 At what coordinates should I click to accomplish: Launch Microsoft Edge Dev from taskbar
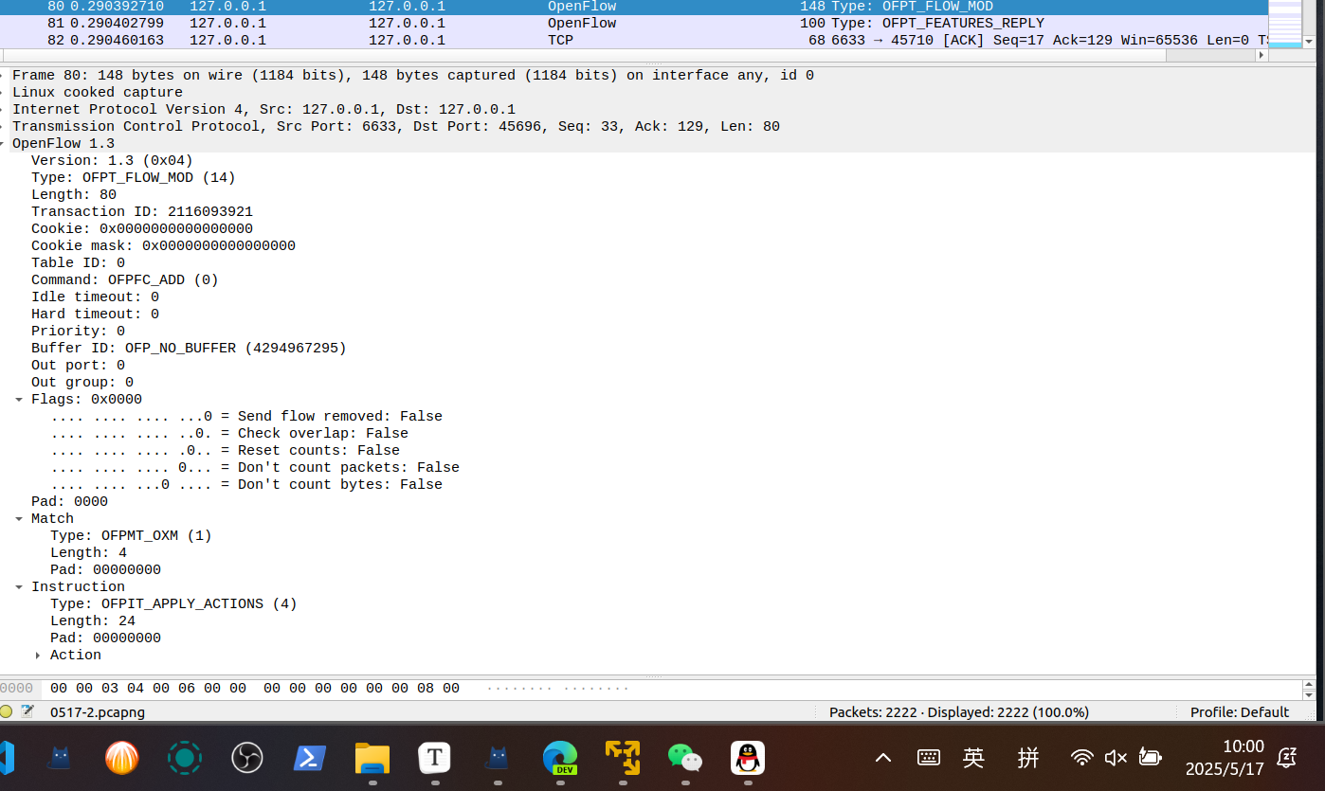(x=559, y=758)
